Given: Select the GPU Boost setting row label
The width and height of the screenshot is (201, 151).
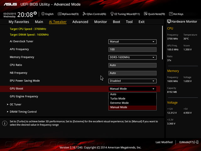Looking at the screenshot, I should click(x=16, y=89).
